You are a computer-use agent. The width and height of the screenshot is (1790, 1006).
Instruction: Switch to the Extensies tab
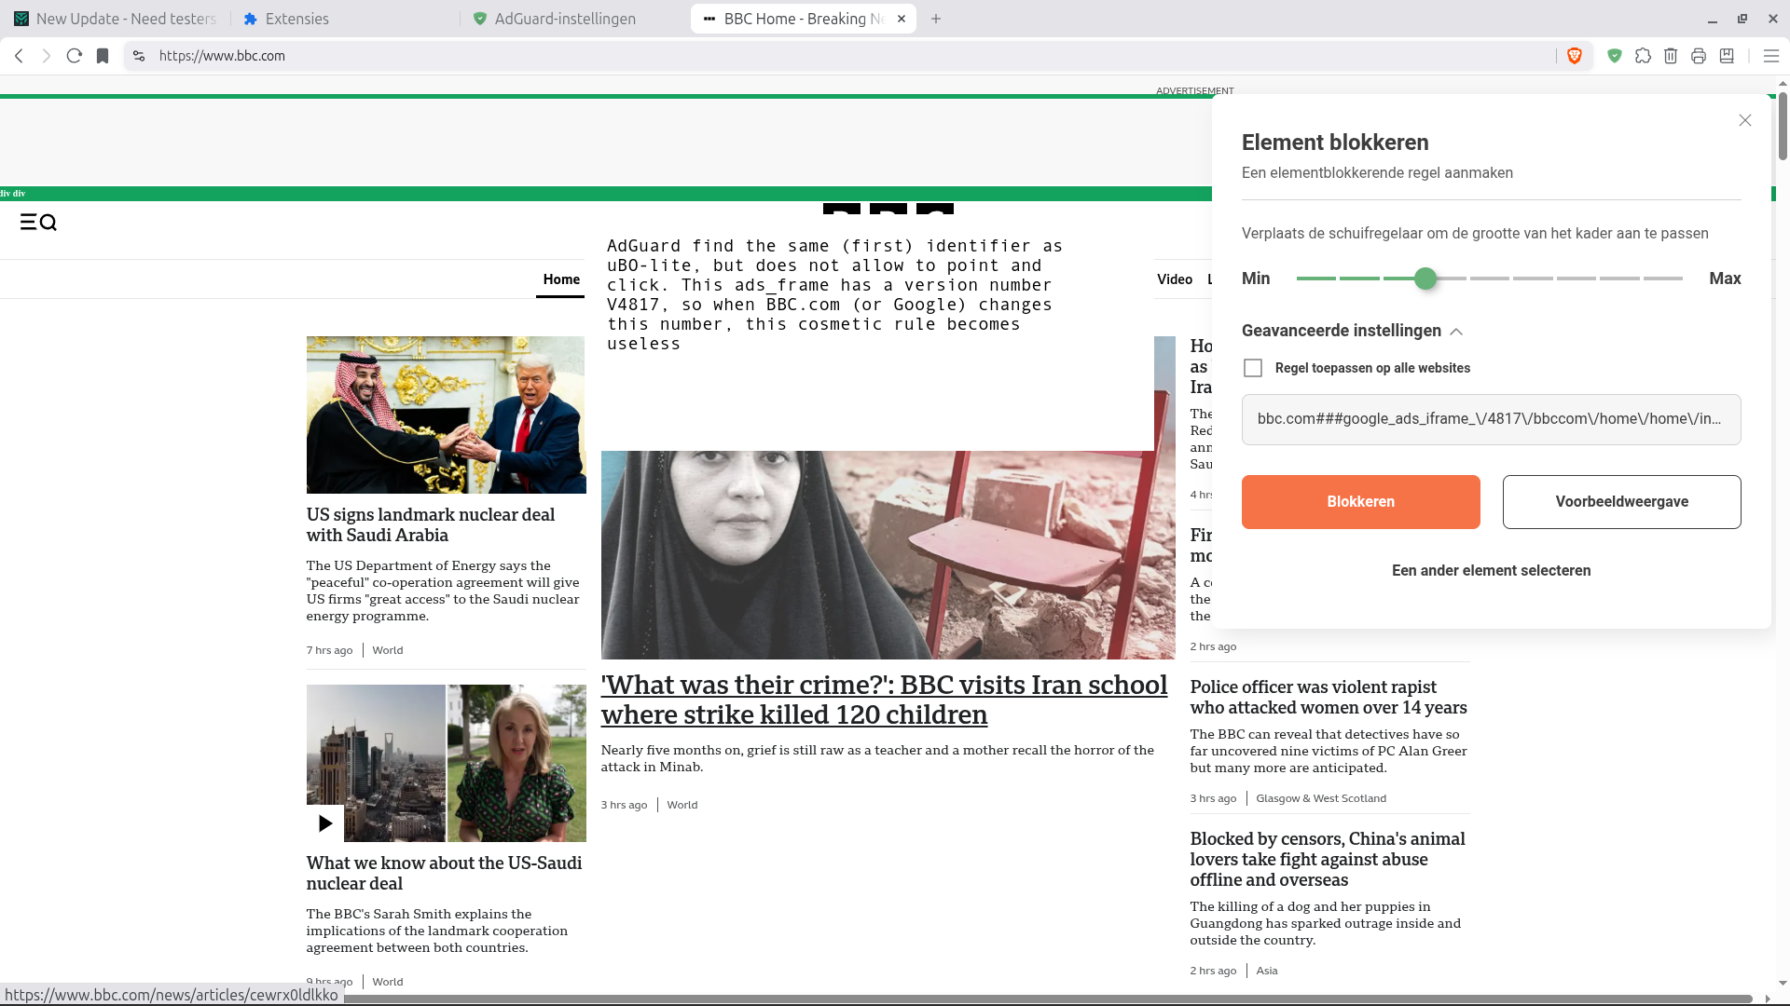click(x=345, y=19)
